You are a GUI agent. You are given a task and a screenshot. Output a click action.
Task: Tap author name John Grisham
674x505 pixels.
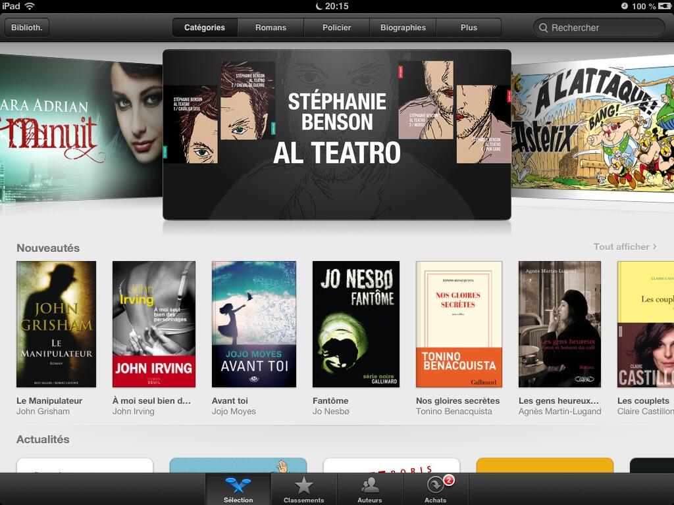pyautogui.click(x=43, y=412)
